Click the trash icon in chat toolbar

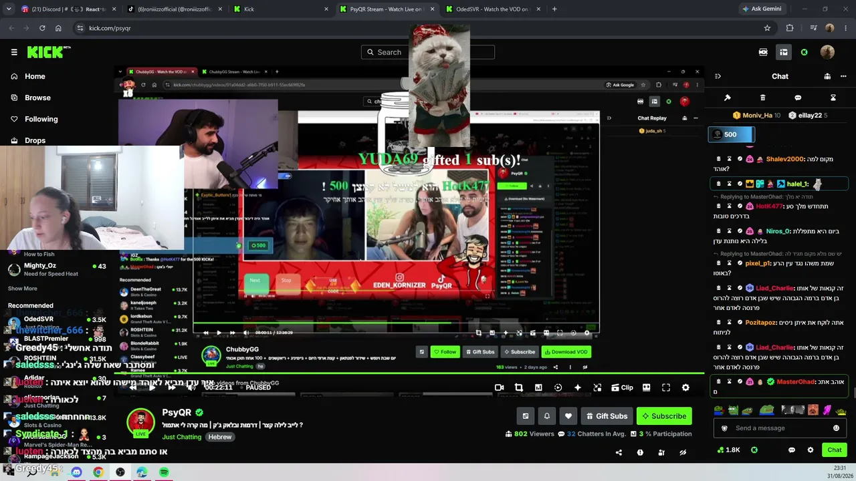tap(763, 98)
